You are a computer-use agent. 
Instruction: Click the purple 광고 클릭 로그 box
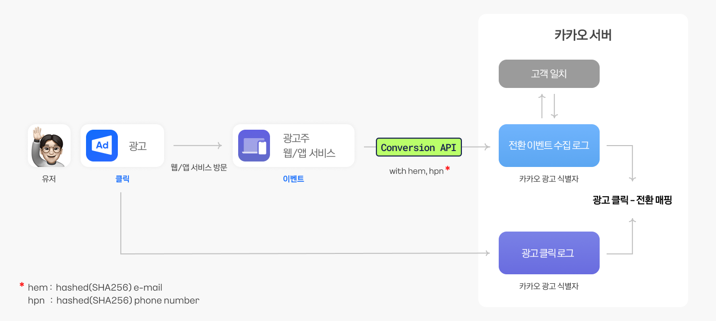click(x=549, y=253)
